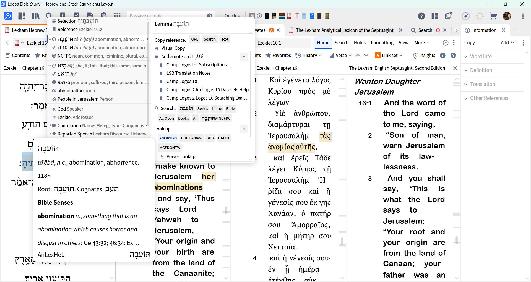Click the Close All panels icon
Image resolution: width=531 pixels, height=282 pixels.
(x=448, y=16)
